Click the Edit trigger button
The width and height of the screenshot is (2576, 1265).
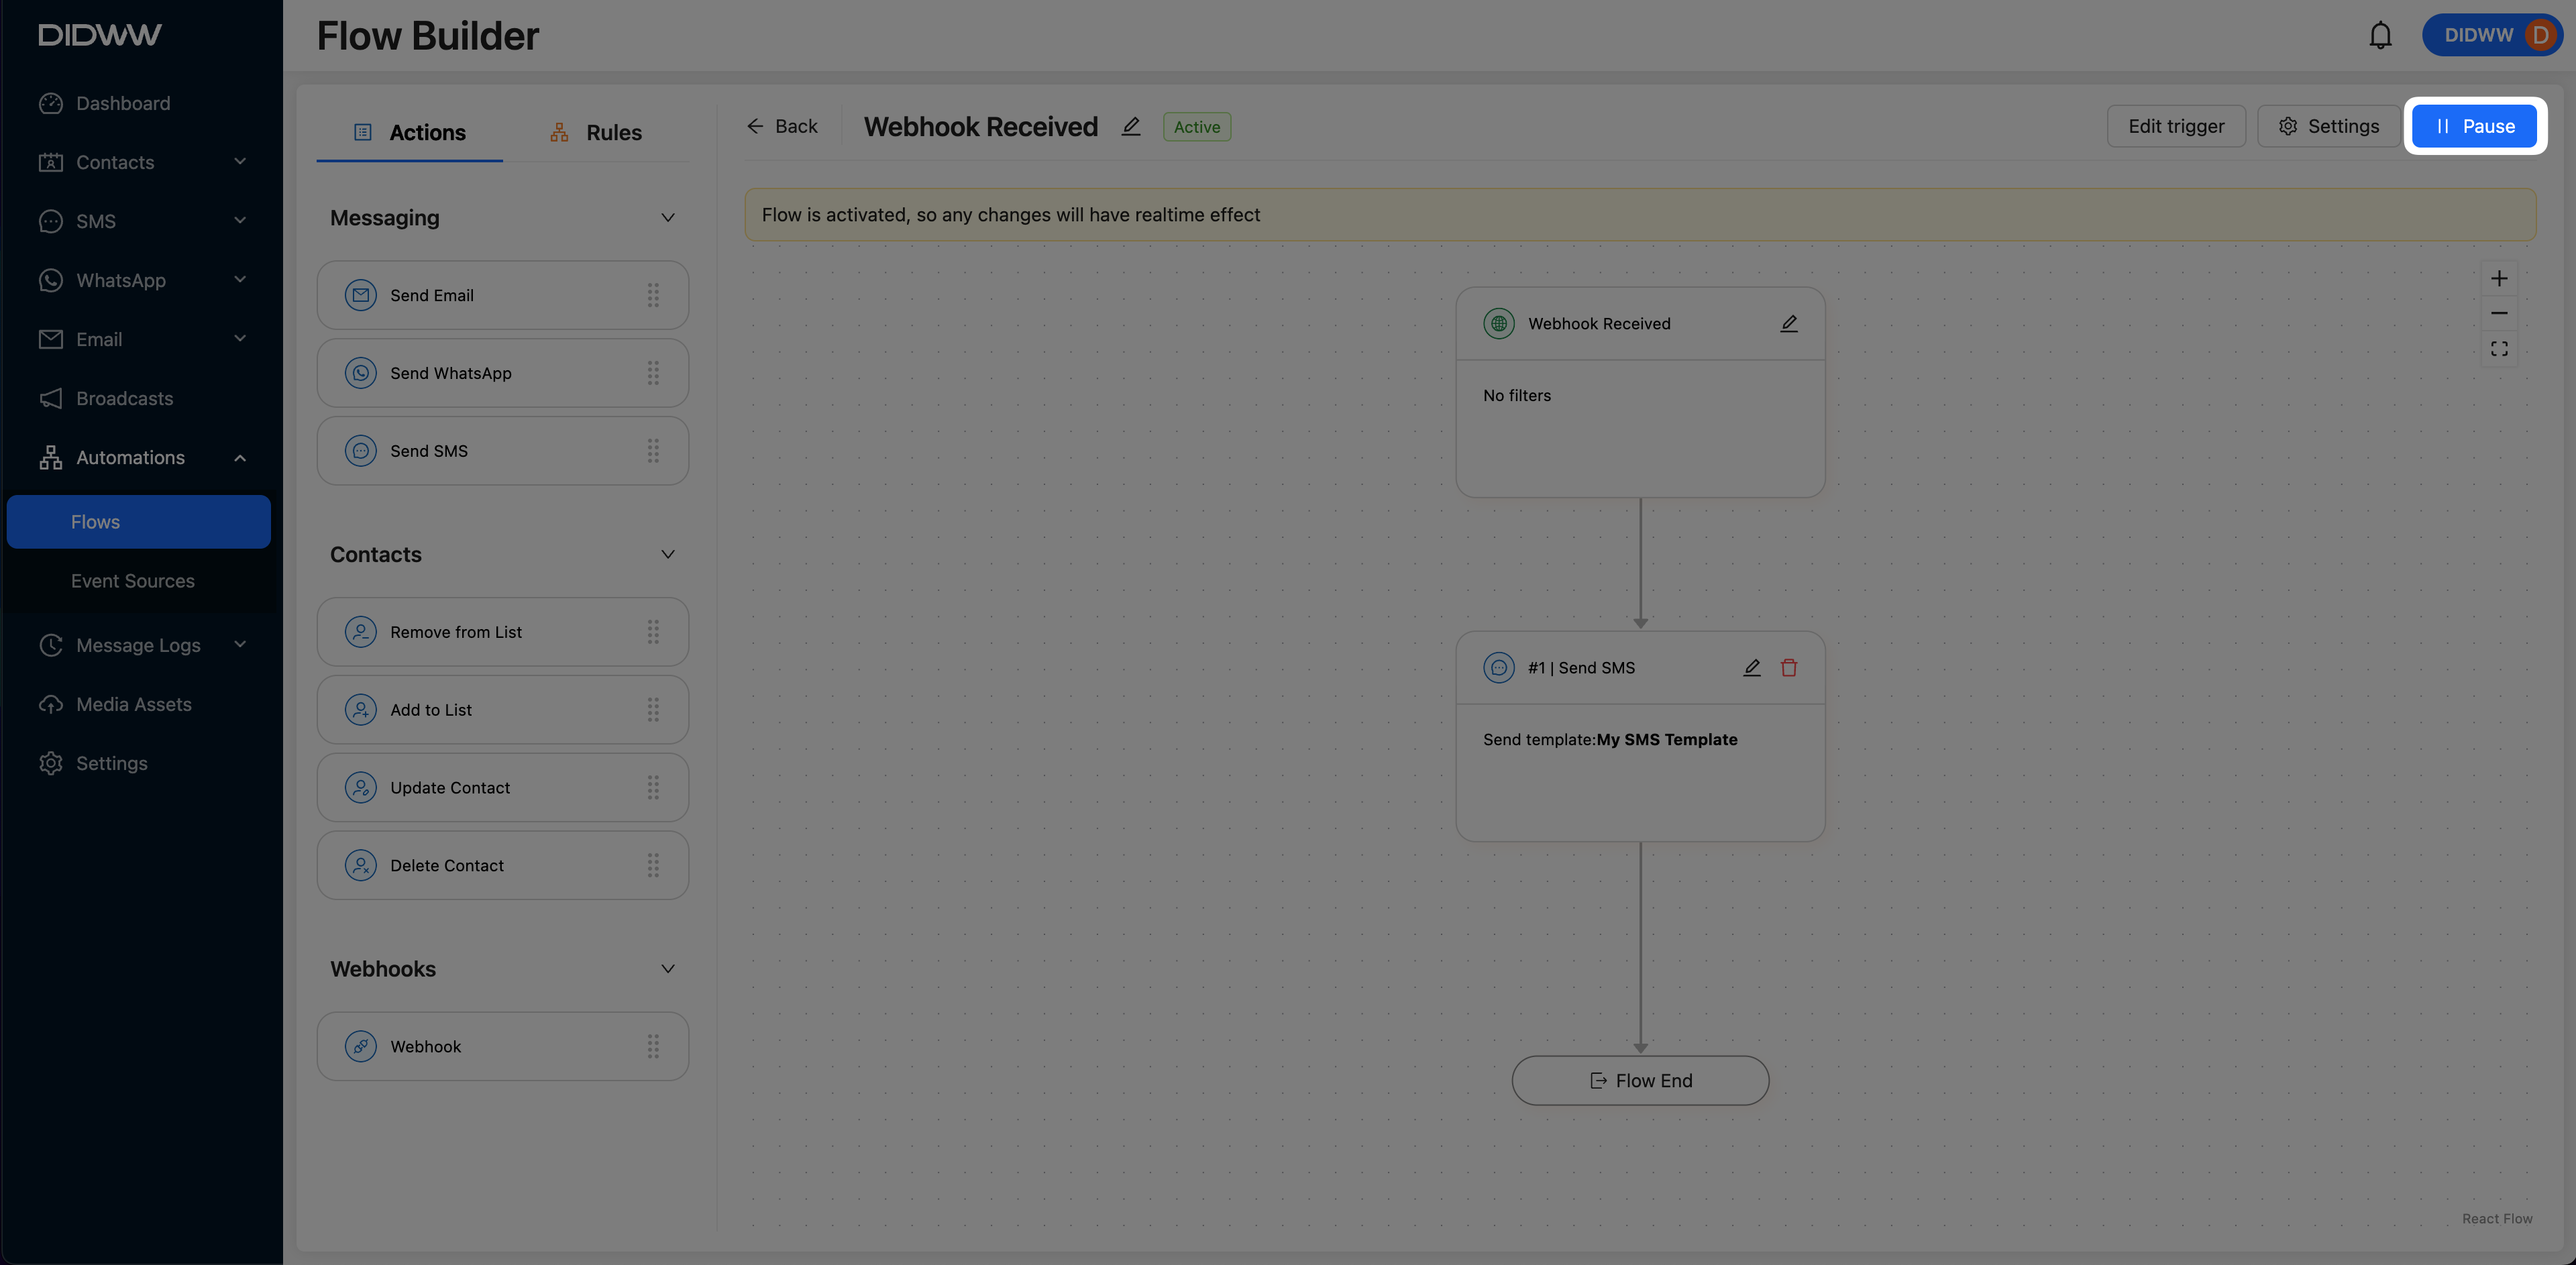pos(2176,126)
